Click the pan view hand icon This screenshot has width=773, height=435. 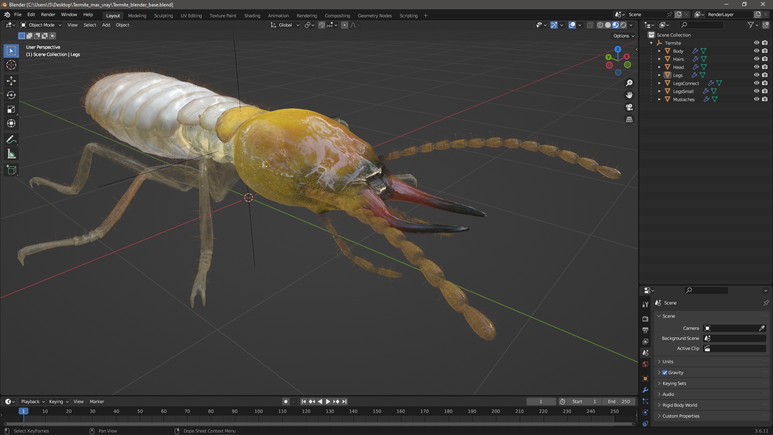tap(629, 95)
